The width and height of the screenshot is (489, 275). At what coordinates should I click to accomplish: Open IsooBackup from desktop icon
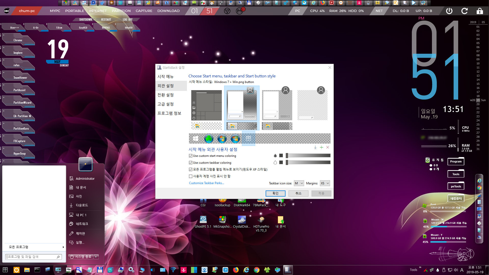click(222, 200)
